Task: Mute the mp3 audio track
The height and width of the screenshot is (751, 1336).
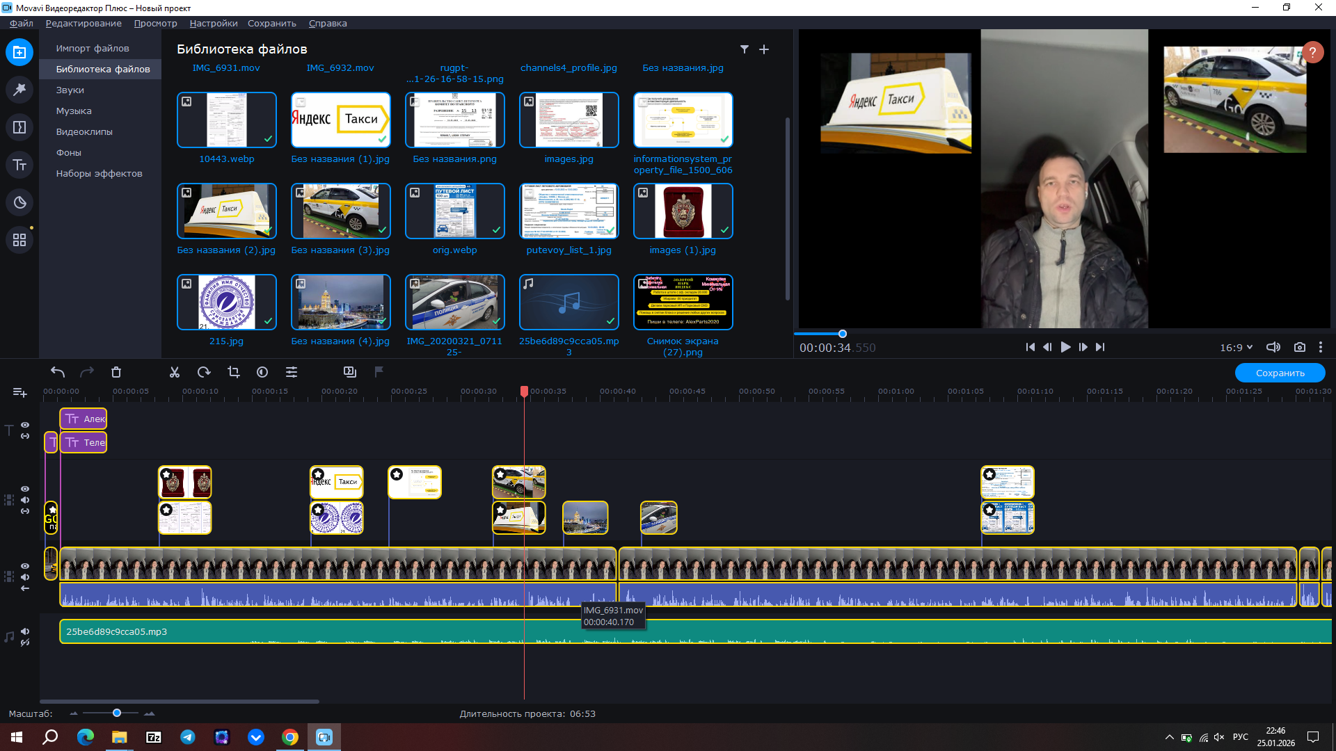Action: point(25,631)
